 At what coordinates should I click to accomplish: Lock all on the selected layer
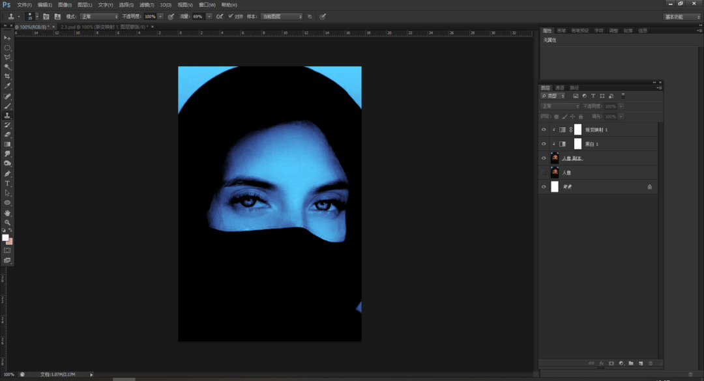point(581,117)
